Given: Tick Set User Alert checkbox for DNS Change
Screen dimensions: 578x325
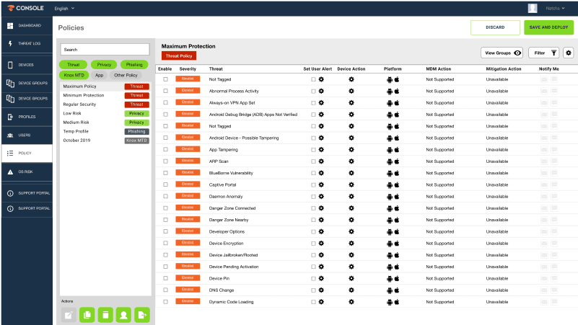Looking at the screenshot, I should 313,290.
